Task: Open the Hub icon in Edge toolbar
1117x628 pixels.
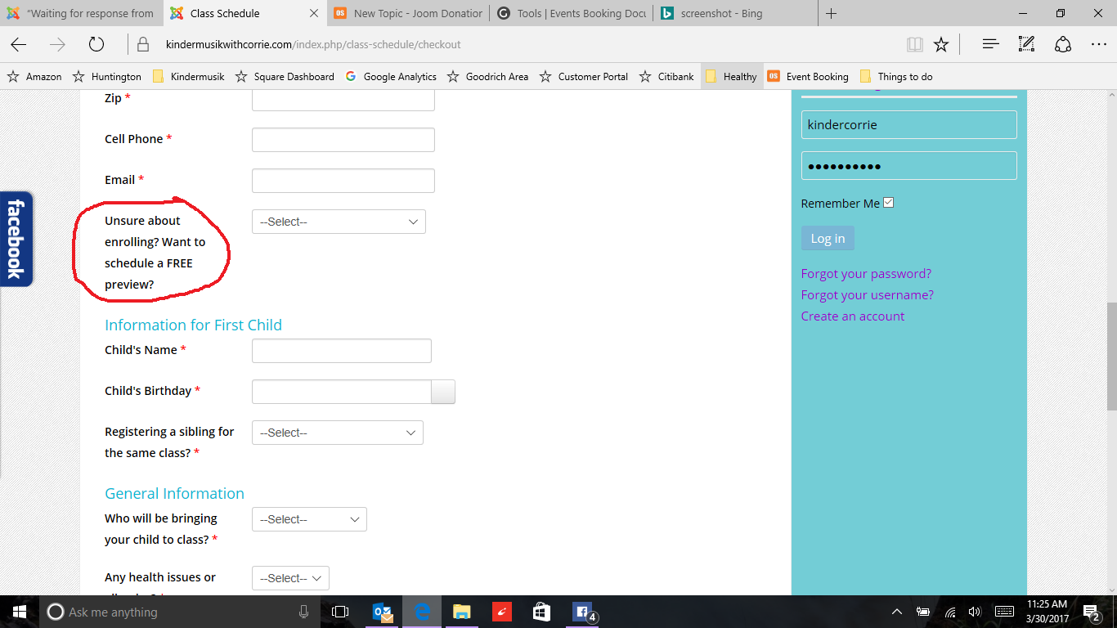Action: point(990,45)
